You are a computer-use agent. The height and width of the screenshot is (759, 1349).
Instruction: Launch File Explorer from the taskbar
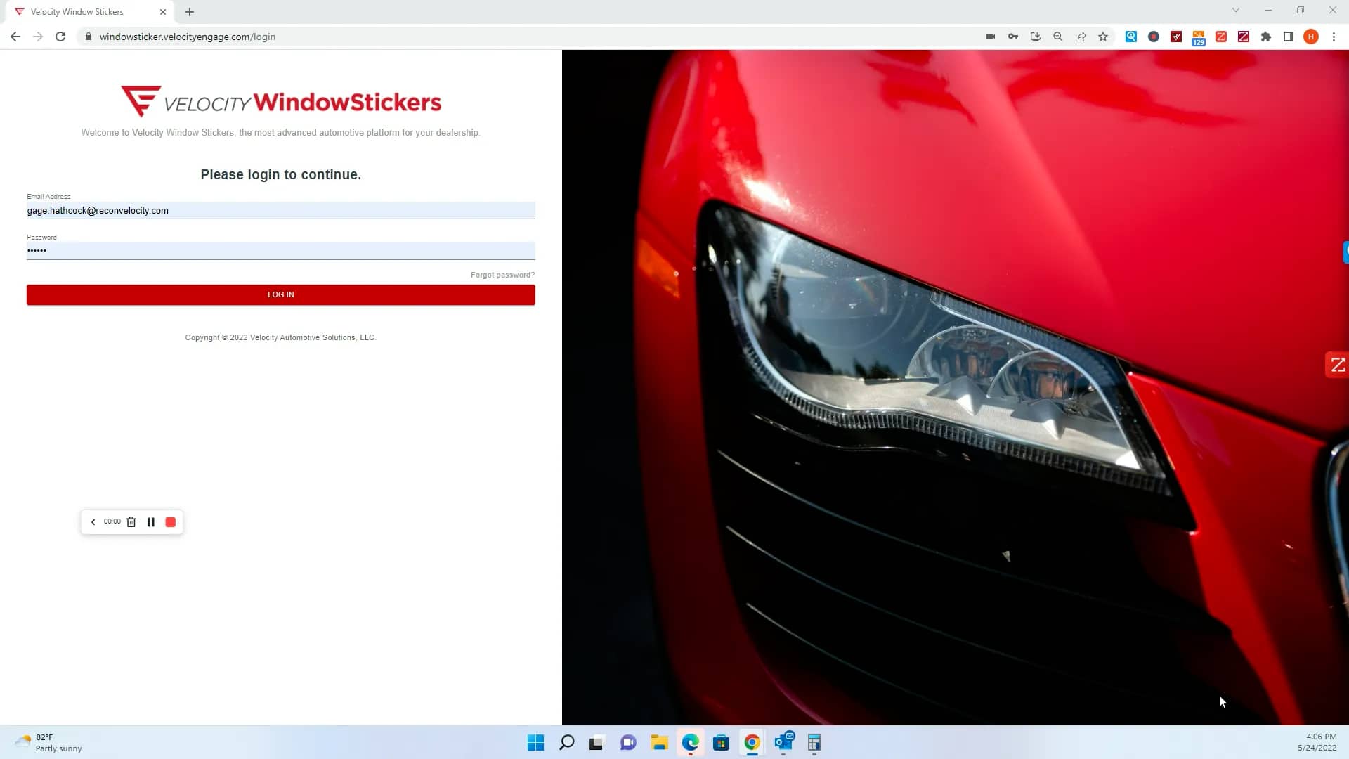pyautogui.click(x=659, y=742)
